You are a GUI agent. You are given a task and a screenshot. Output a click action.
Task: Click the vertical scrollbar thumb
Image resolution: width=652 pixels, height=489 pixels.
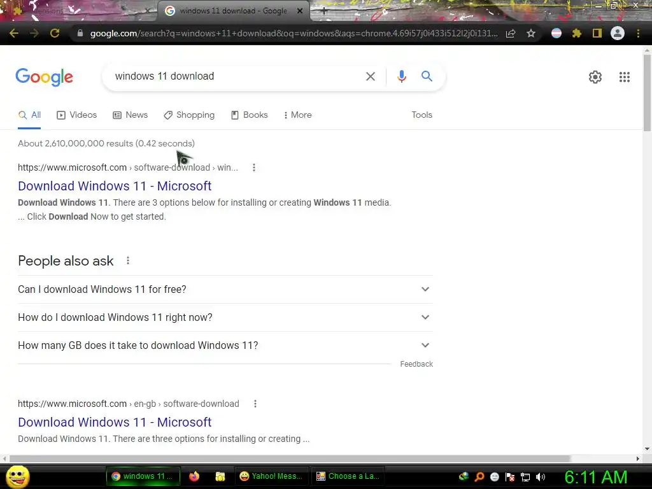[647, 93]
